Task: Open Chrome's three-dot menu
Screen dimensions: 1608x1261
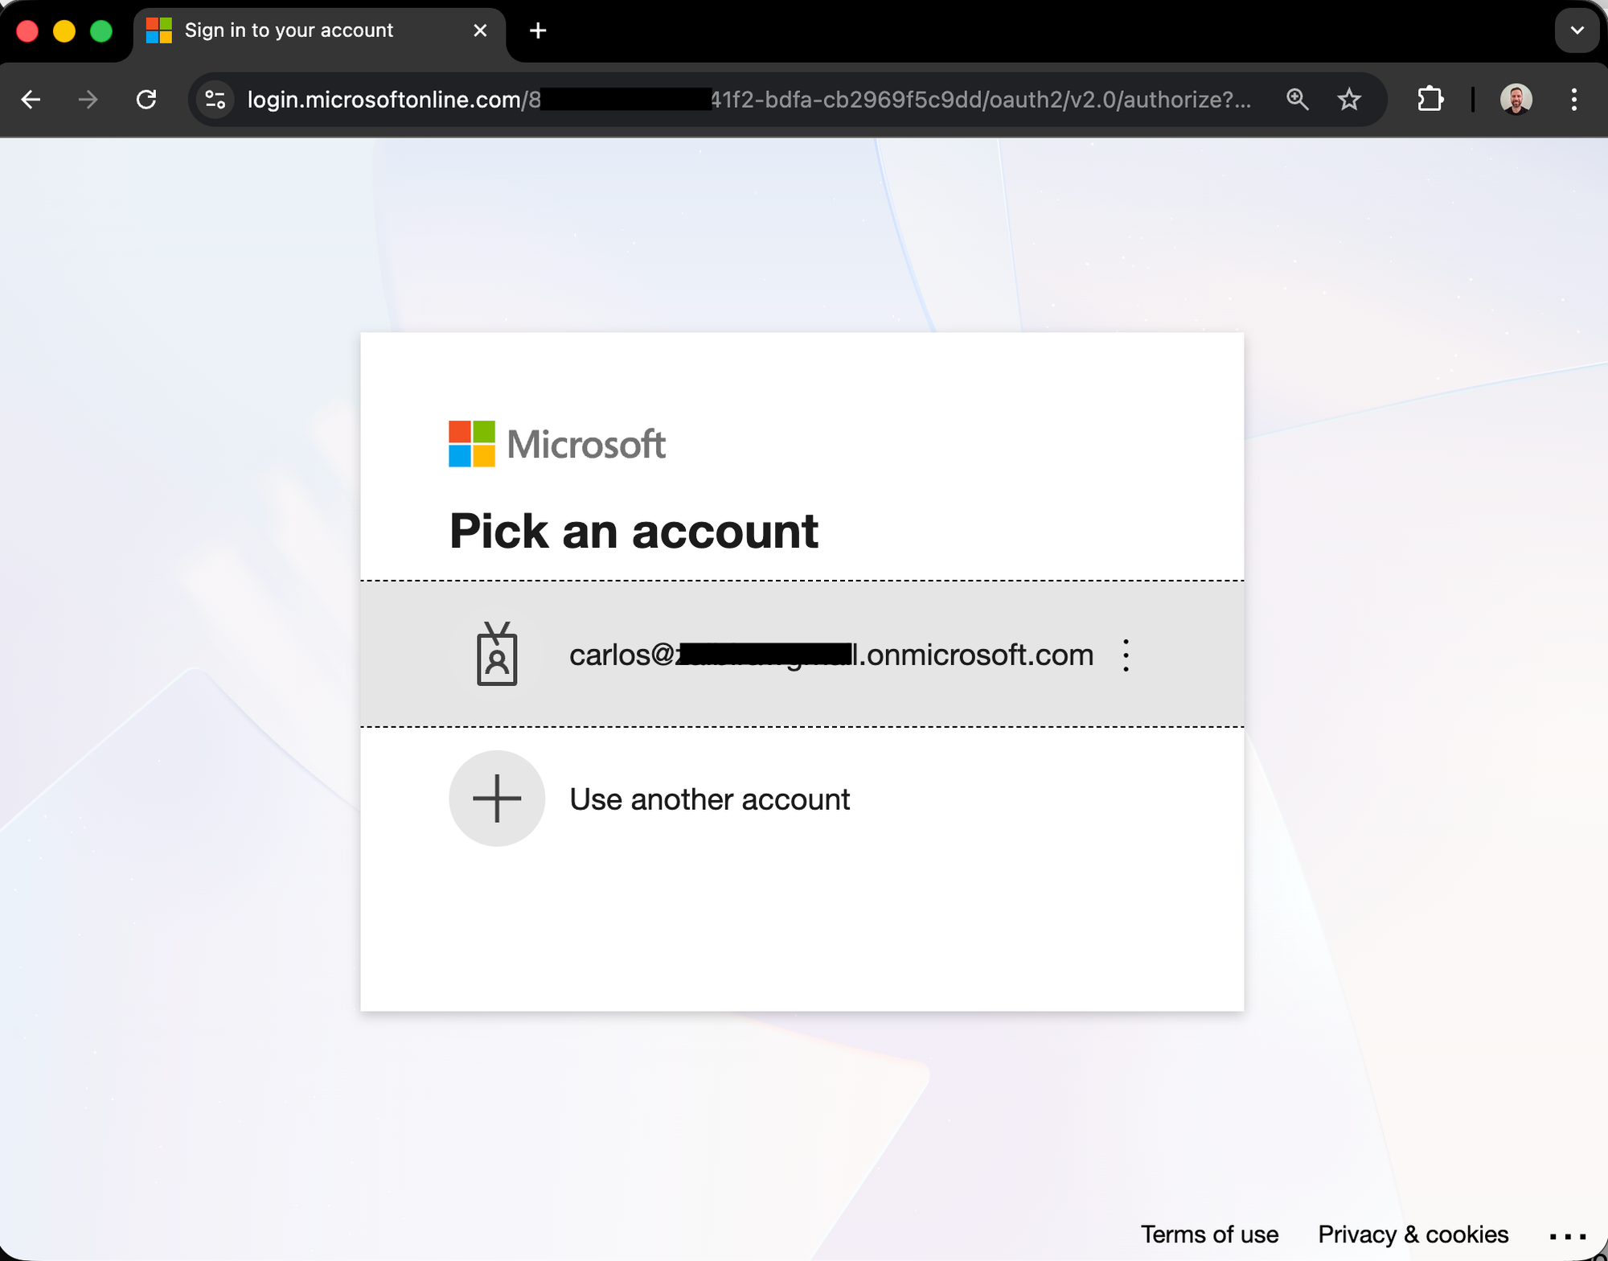Action: 1573,100
